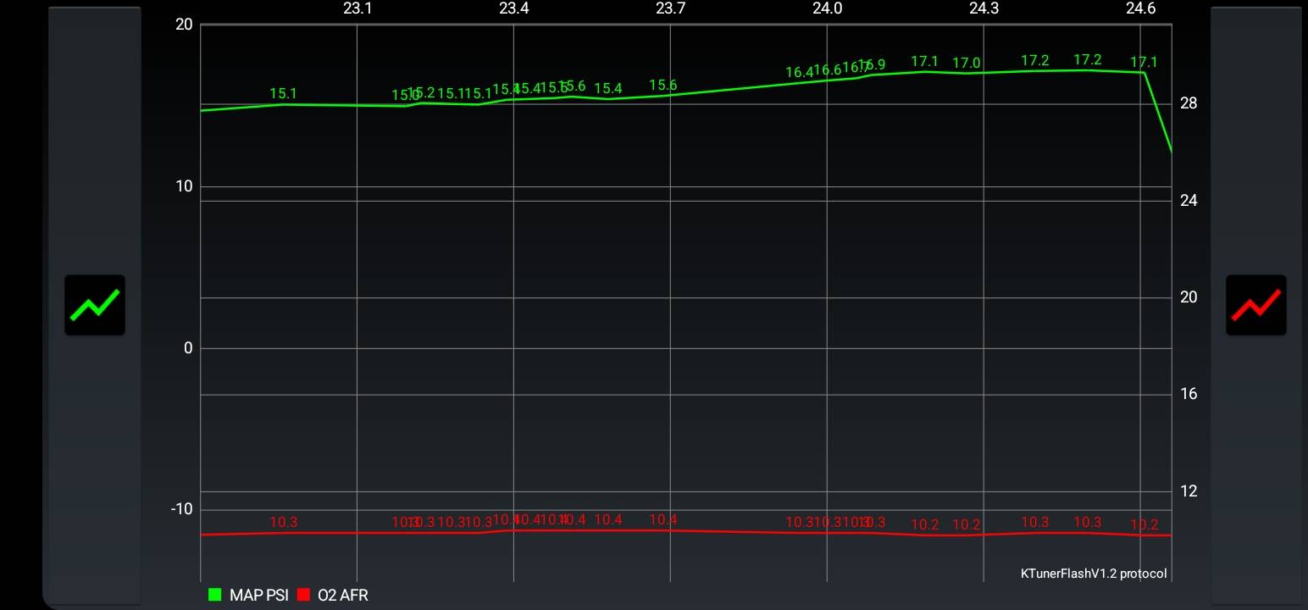The image size is (1308, 610).
Task: Tap the red O2 AFR legend swatch
Action: tap(304, 595)
